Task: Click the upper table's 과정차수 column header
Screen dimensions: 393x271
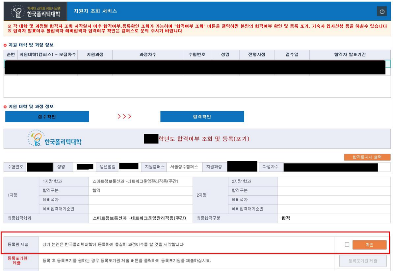Action: [x=148, y=55]
